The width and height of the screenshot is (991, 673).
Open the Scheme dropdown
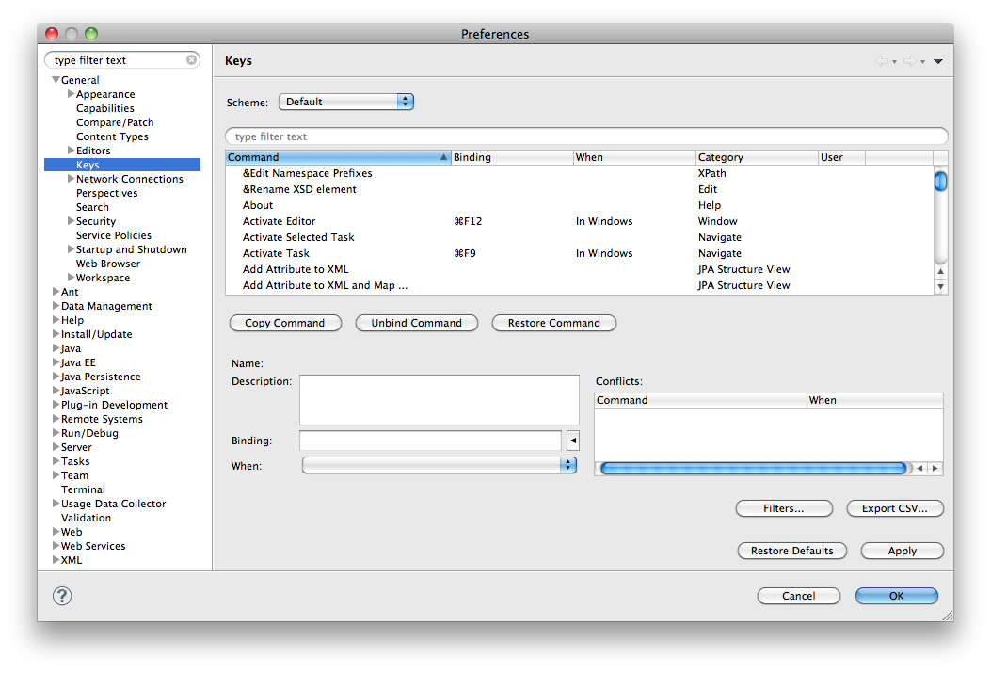(345, 102)
